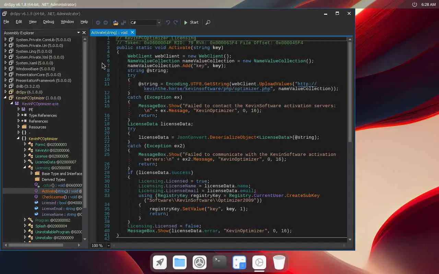Click the References node icon
Image resolution: width=439 pixels, height=274 pixels.
(24, 121)
